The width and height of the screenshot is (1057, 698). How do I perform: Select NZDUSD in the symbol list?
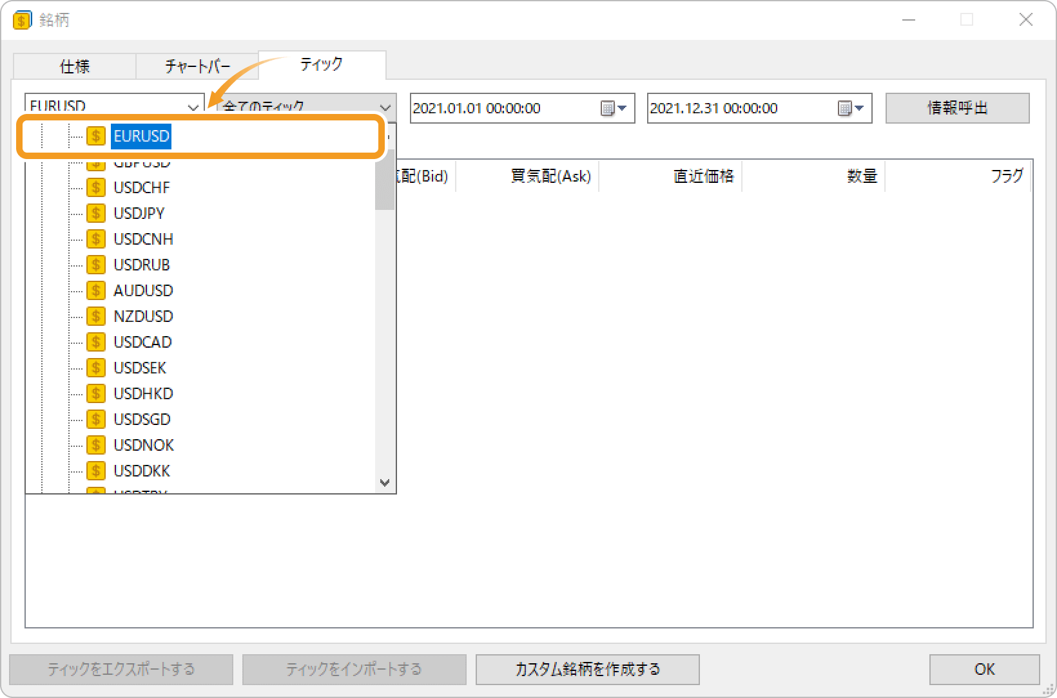click(143, 316)
